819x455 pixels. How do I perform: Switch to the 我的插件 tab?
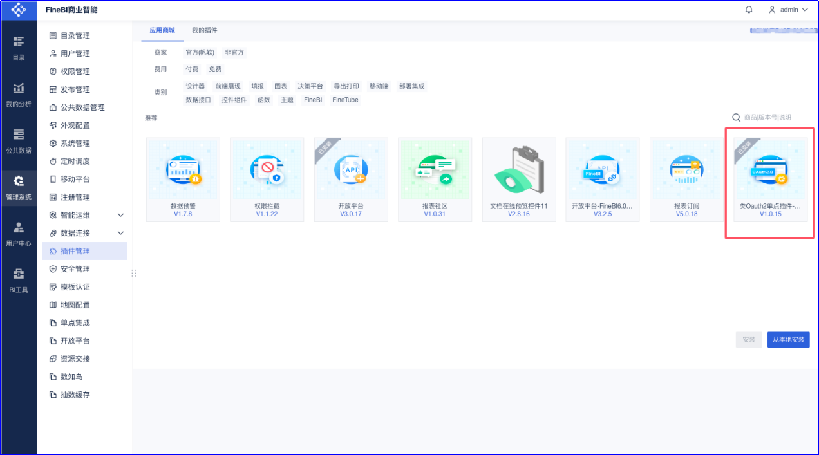coord(205,30)
